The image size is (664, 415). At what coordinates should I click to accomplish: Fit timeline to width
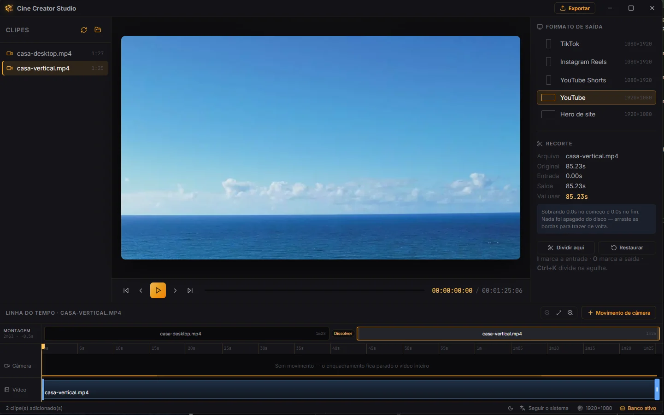click(559, 313)
